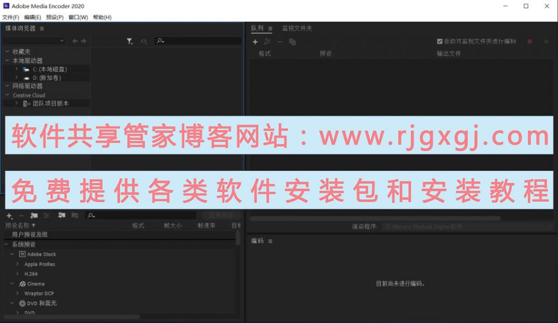The height and width of the screenshot is (323, 558).
Task: Open the 渲染程序 renderer dropdown
Action: [468, 226]
